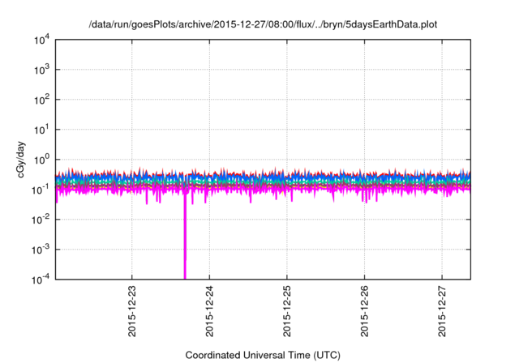
Task: Click the cGy/day y-axis label
Action: click(21, 160)
